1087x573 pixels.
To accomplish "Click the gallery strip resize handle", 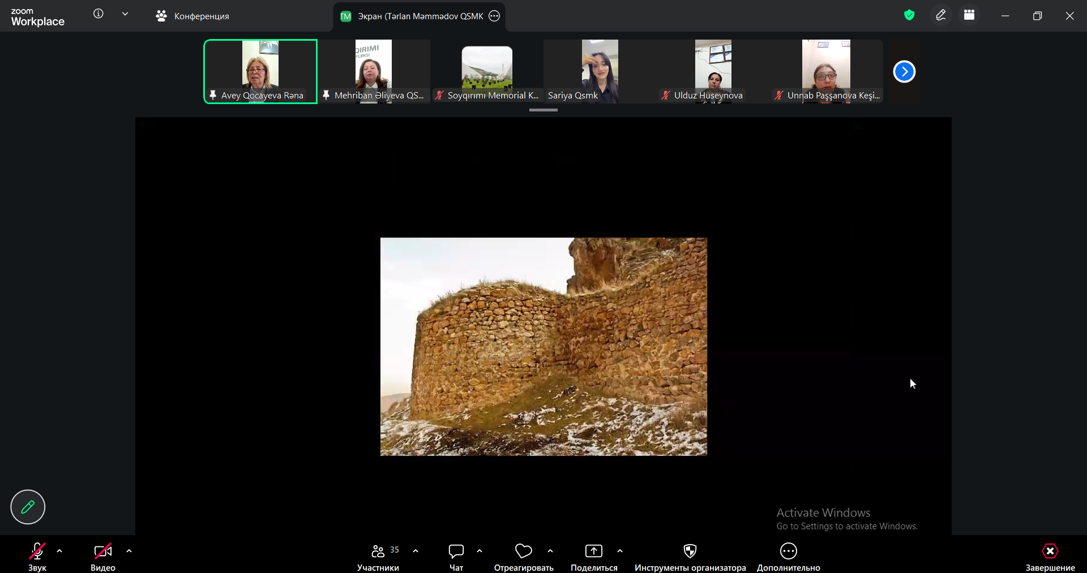I will click(543, 110).
